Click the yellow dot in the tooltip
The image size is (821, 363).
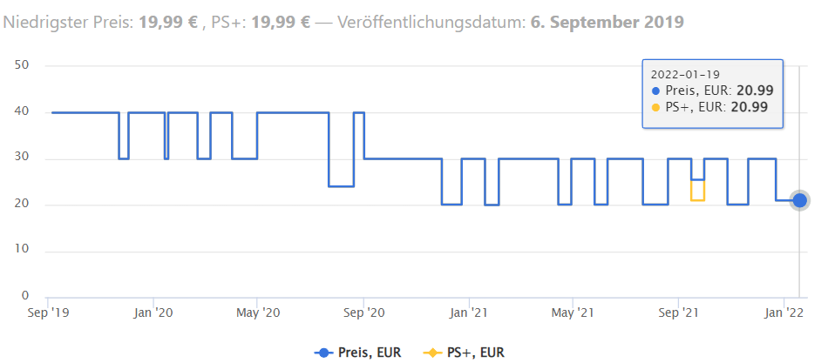(x=655, y=106)
